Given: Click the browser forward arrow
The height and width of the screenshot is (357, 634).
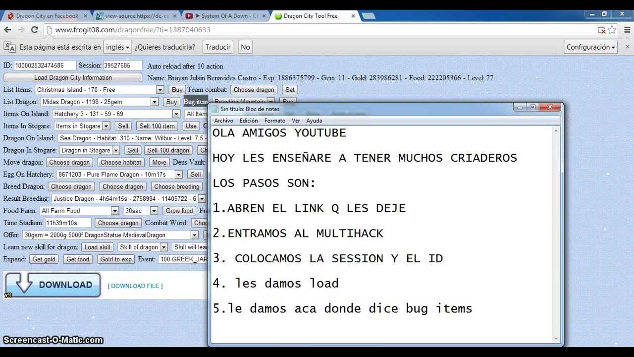Looking at the screenshot, I should [21, 30].
